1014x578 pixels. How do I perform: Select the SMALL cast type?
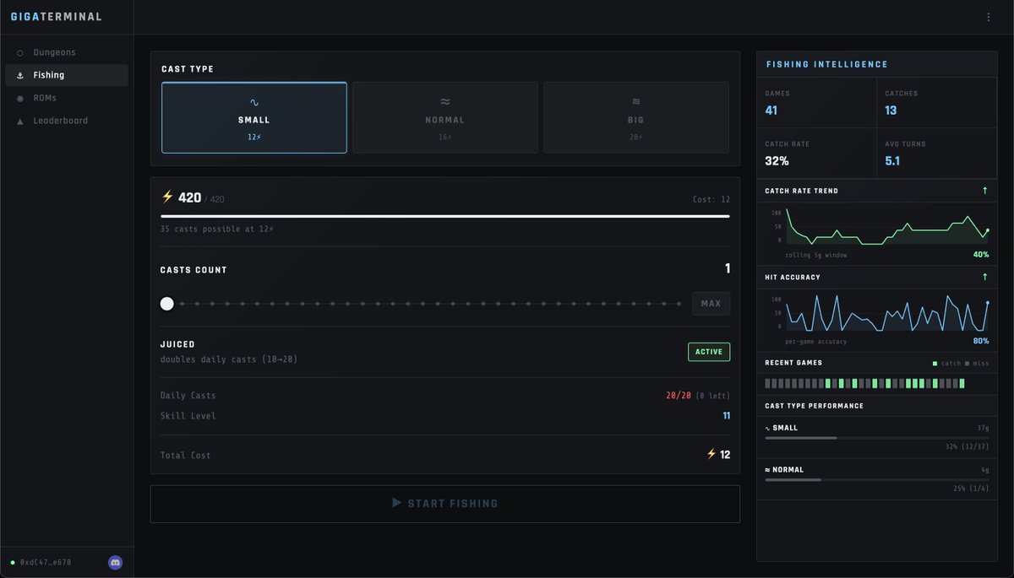tap(254, 117)
